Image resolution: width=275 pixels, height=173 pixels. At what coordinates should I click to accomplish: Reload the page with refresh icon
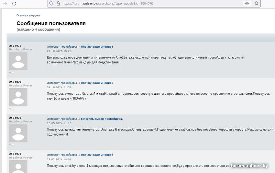pyautogui.click(x=14, y=3)
